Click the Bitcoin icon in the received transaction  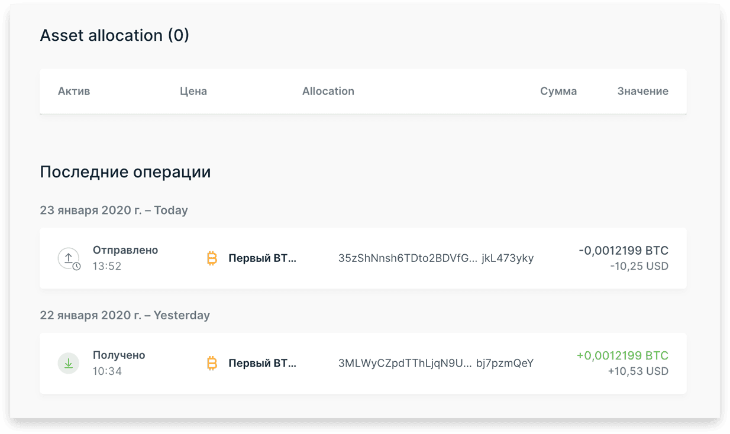212,363
